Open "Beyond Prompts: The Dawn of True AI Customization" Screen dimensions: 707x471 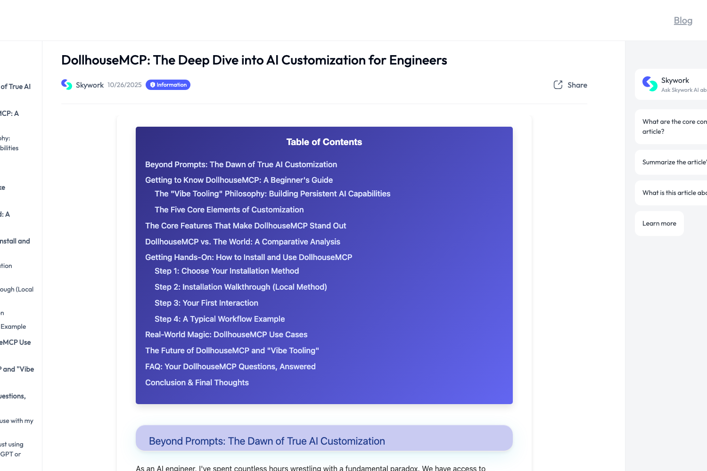(x=241, y=164)
